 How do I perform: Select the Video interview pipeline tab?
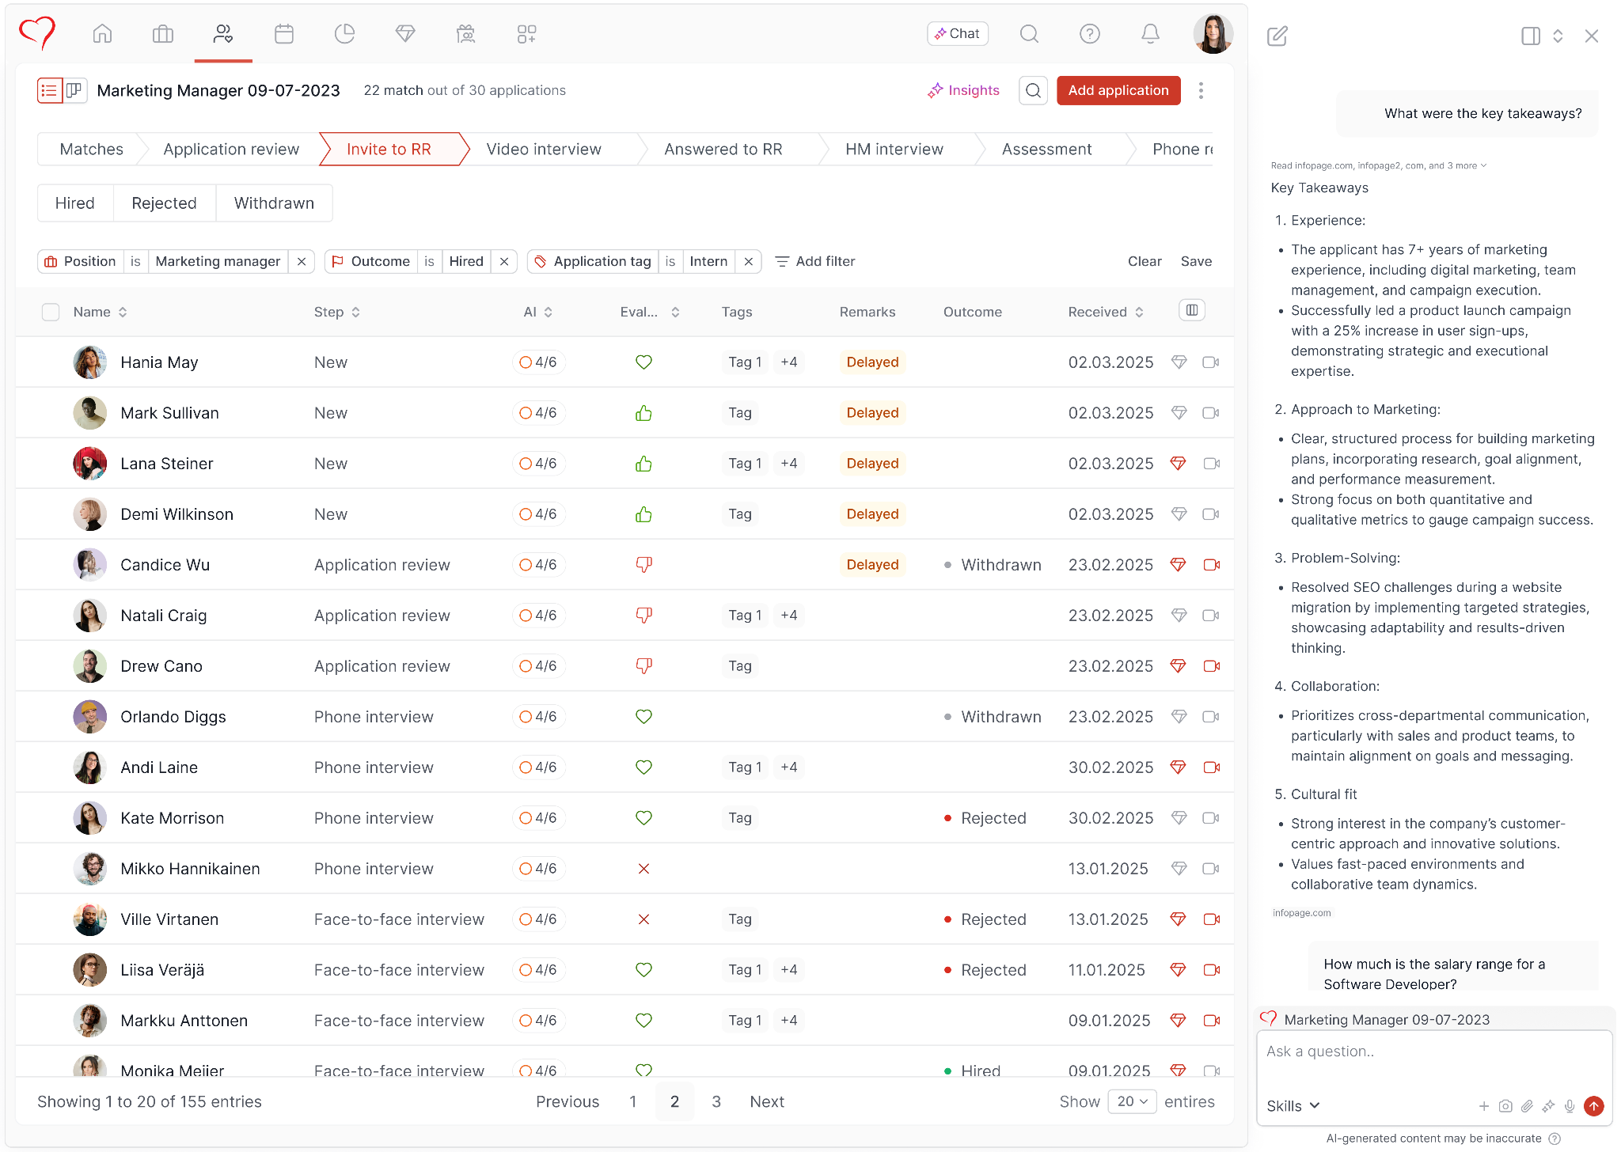(544, 150)
